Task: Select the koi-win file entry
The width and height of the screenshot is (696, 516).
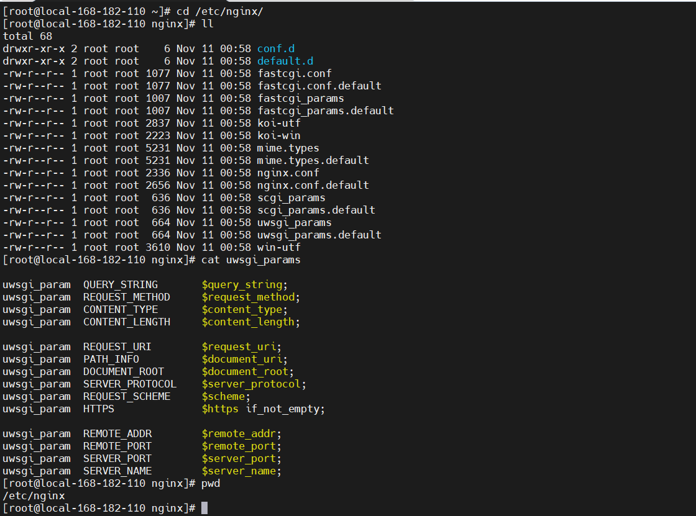Action: coord(279,136)
